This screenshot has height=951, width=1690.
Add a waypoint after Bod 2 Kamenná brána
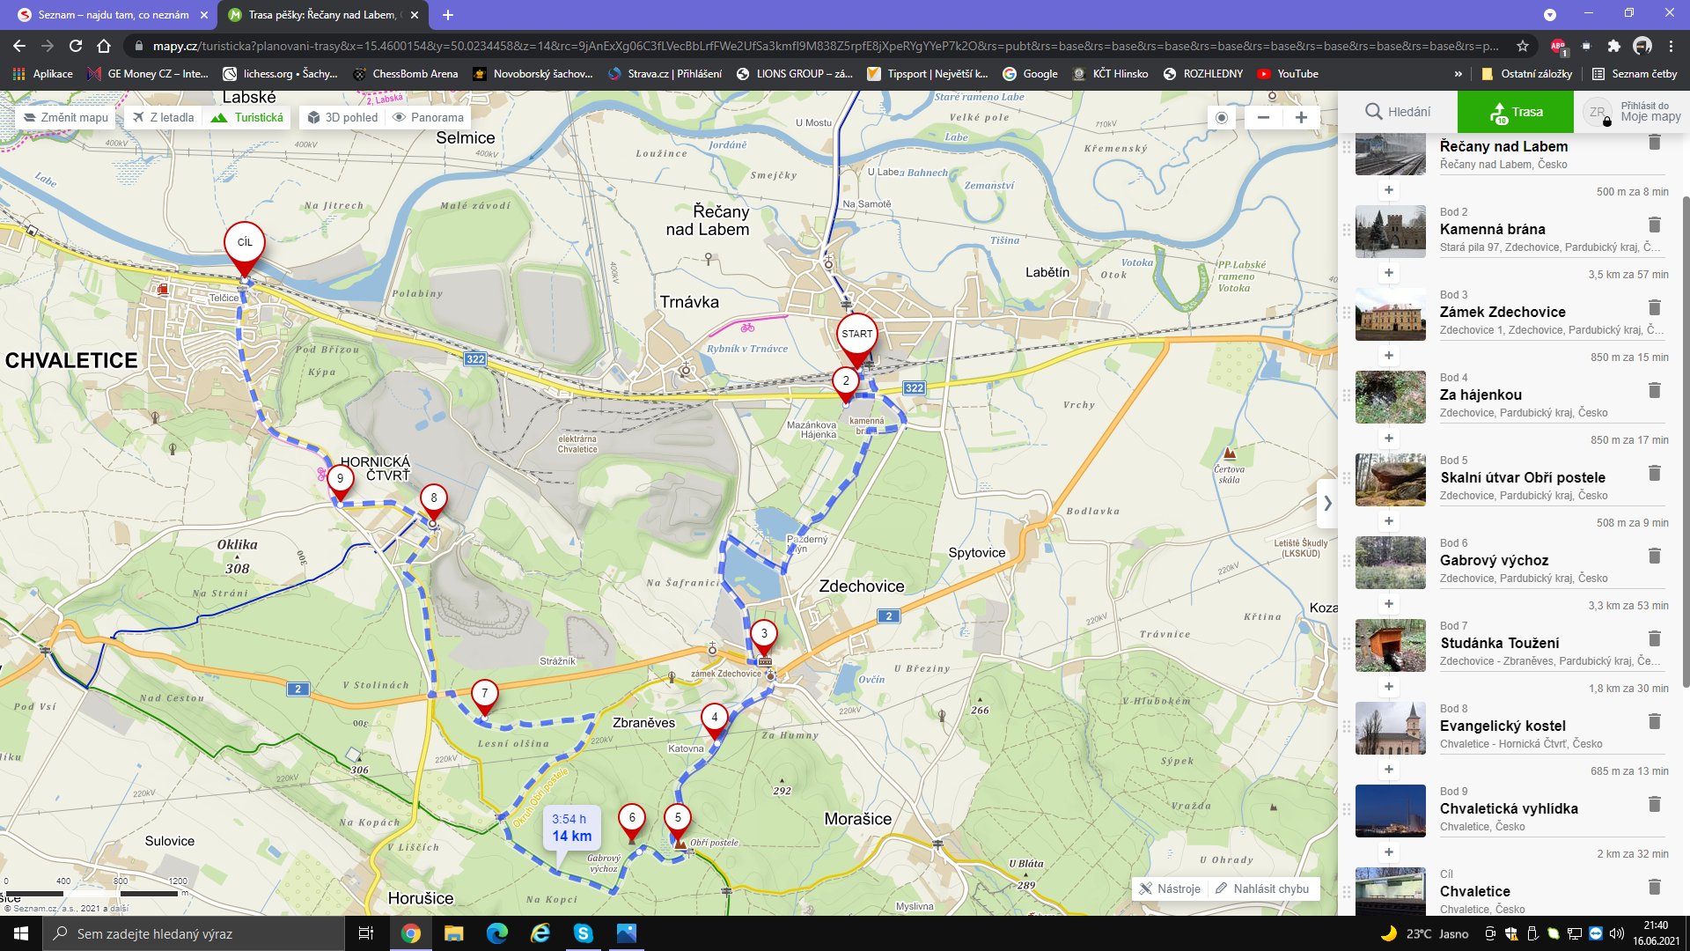click(x=1388, y=273)
